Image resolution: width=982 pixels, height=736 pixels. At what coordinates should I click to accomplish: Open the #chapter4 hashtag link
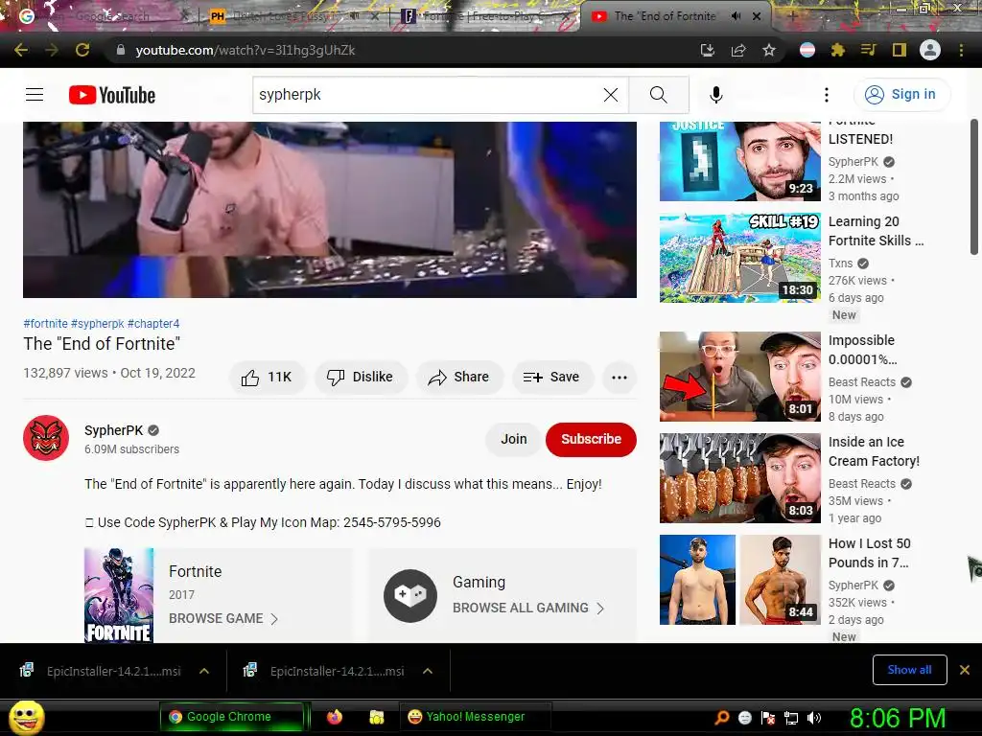tap(153, 324)
